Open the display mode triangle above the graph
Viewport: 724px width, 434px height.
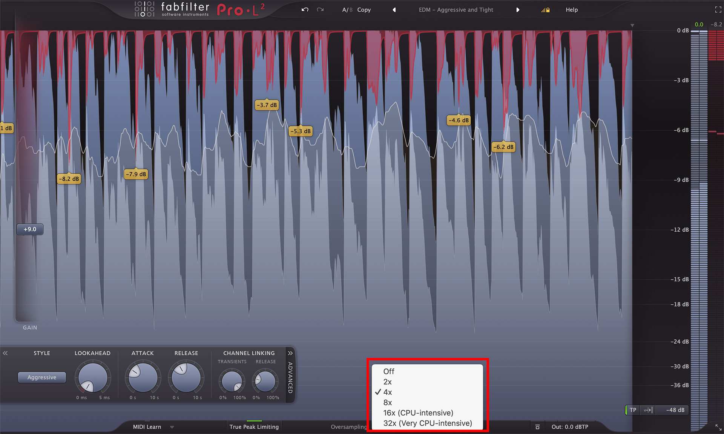(x=632, y=25)
